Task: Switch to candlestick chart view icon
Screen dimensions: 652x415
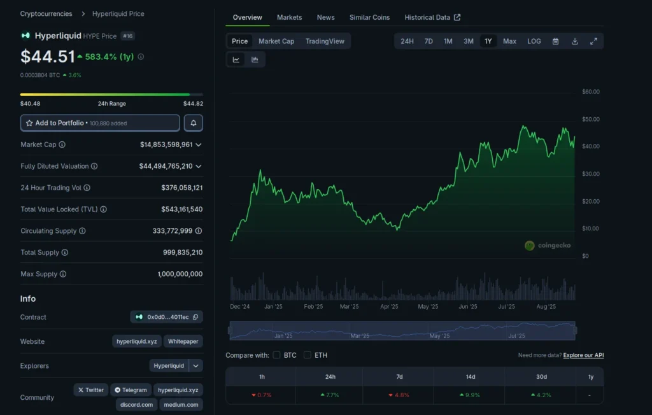Action: [255, 59]
